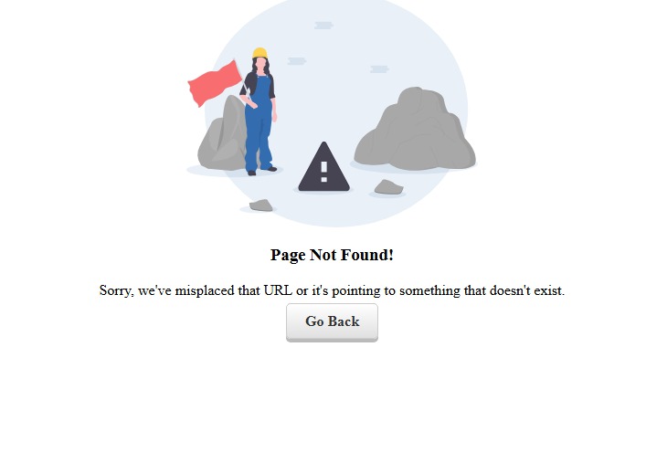
Task: Click the light blue circle background below the triangle
Action: [330, 208]
